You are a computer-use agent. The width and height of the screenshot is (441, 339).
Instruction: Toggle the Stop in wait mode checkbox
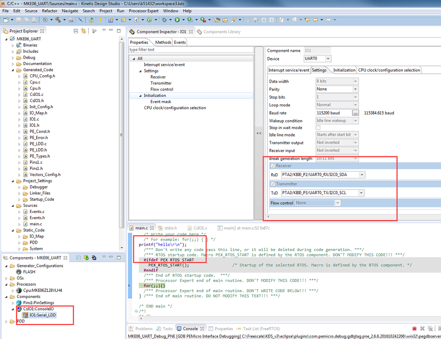point(318,128)
